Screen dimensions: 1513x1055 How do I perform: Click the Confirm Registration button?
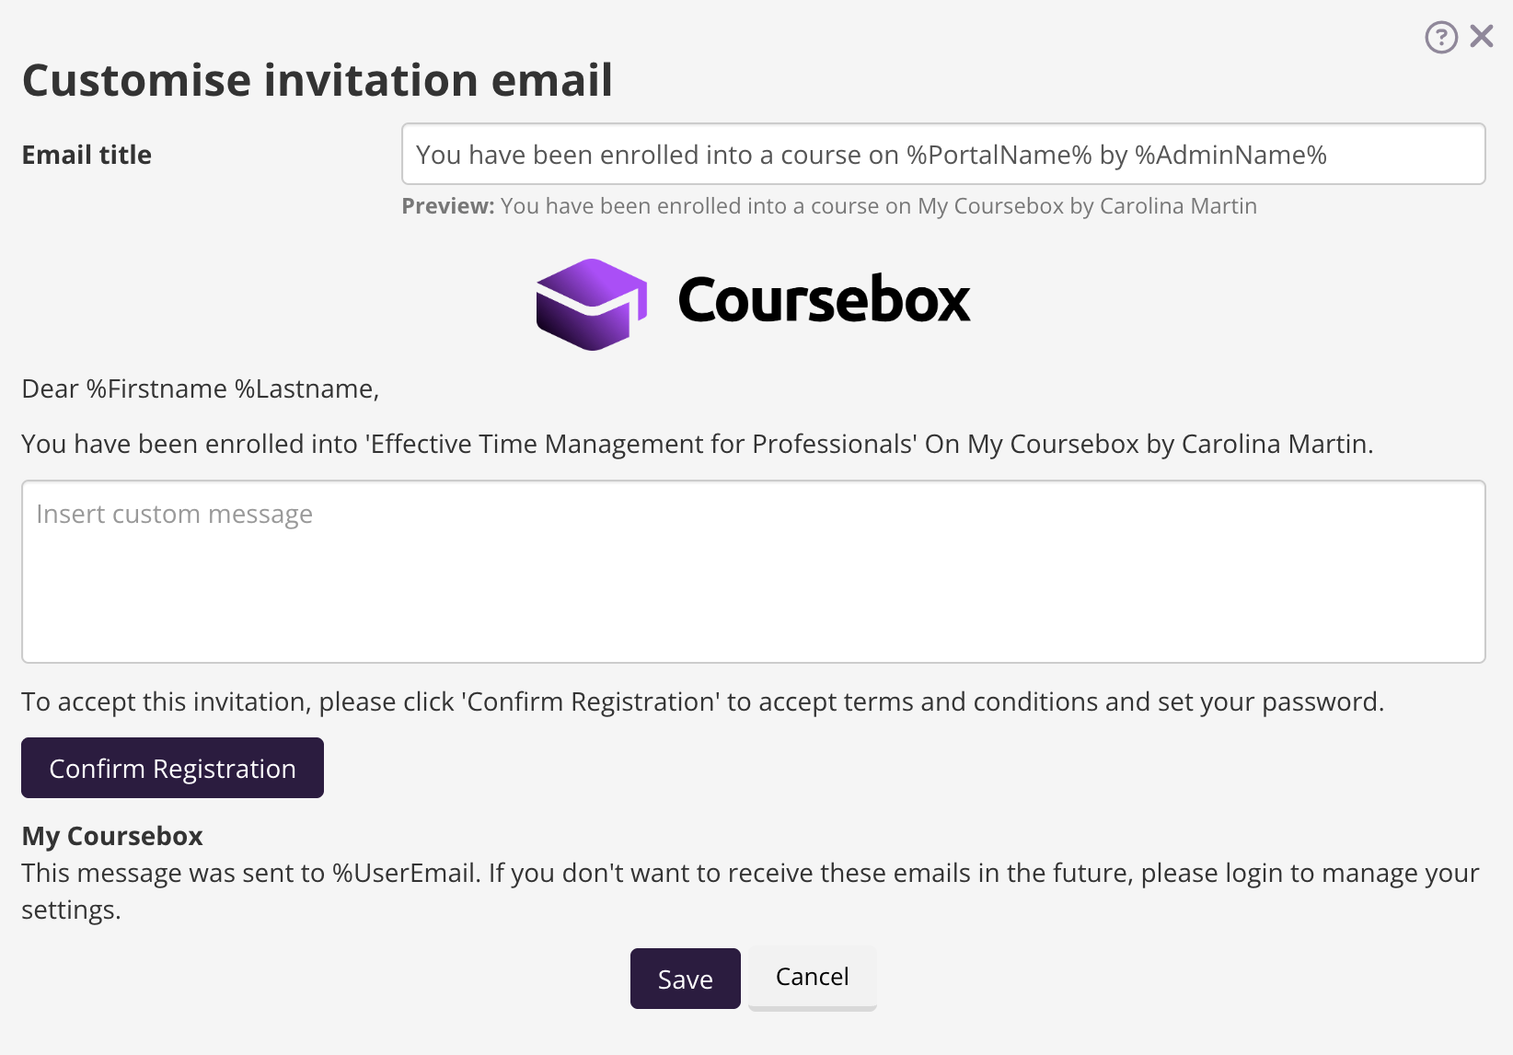[172, 767]
